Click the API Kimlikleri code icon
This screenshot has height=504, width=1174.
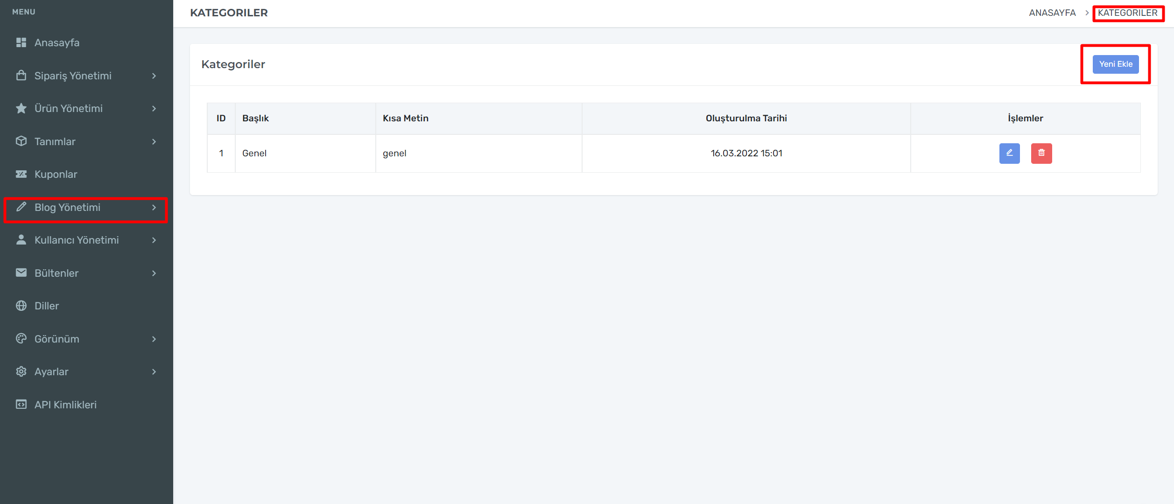coord(21,405)
